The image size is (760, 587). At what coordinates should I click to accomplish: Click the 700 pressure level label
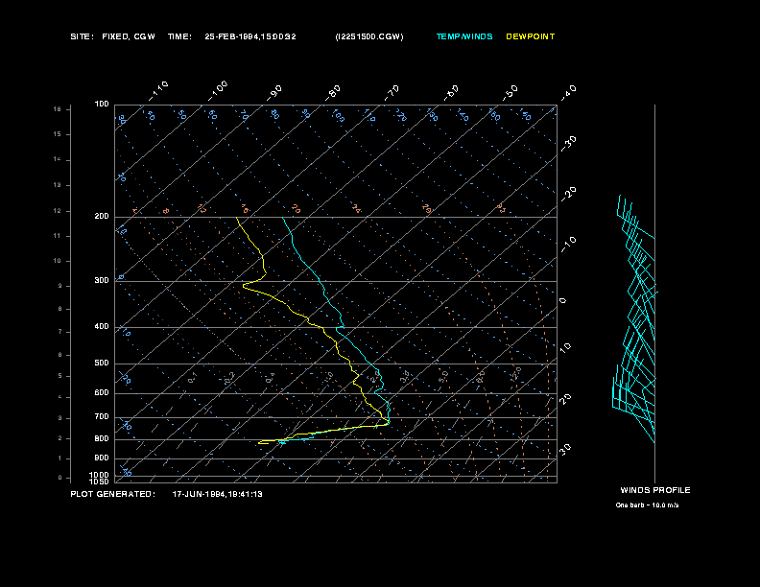point(102,416)
